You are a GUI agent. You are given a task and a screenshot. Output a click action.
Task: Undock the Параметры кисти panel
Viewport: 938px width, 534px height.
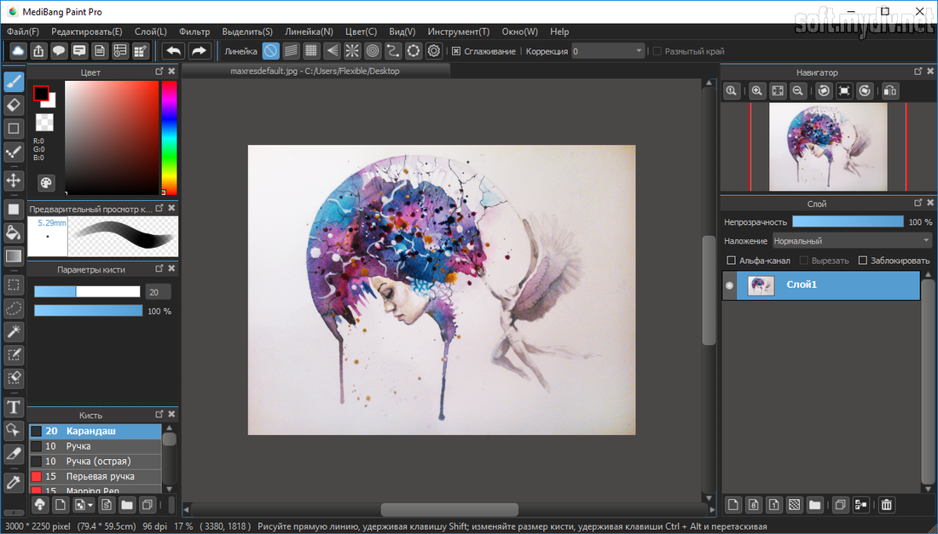(x=159, y=269)
